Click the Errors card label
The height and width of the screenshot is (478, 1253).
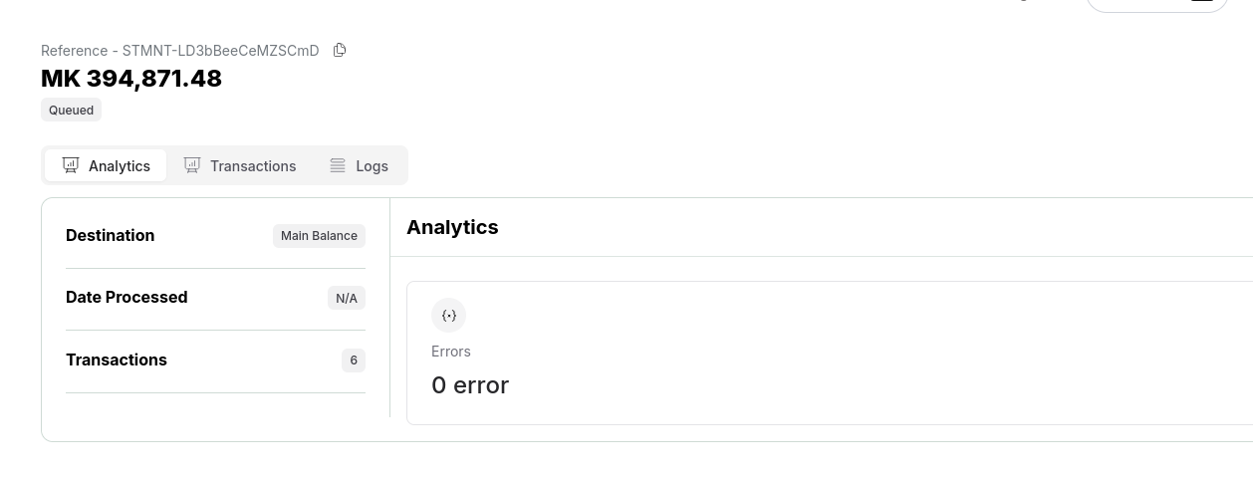click(451, 352)
